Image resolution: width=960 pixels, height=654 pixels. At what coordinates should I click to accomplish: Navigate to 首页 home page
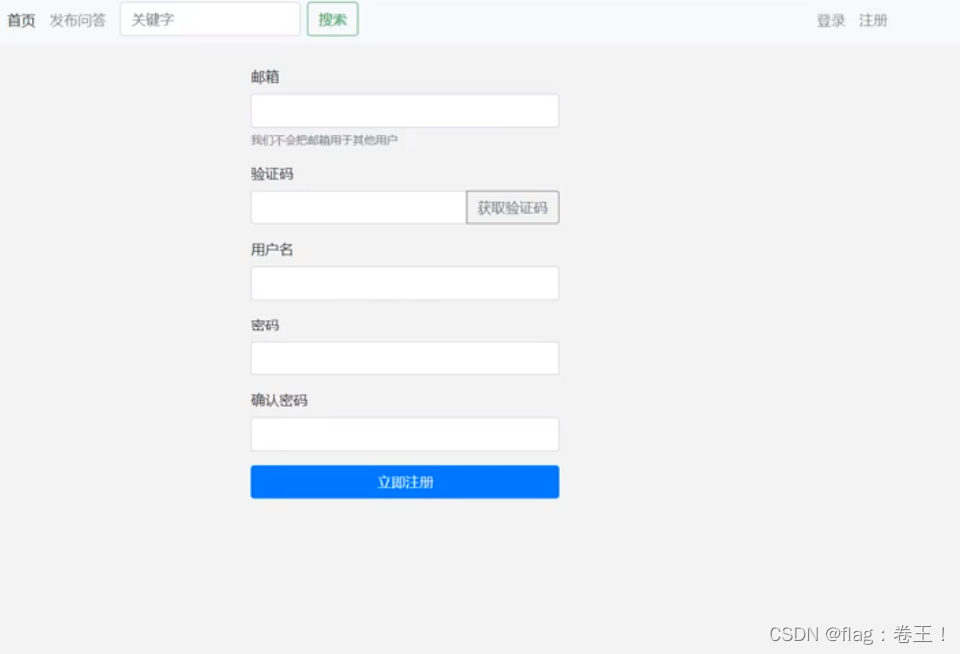pos(20,19)
